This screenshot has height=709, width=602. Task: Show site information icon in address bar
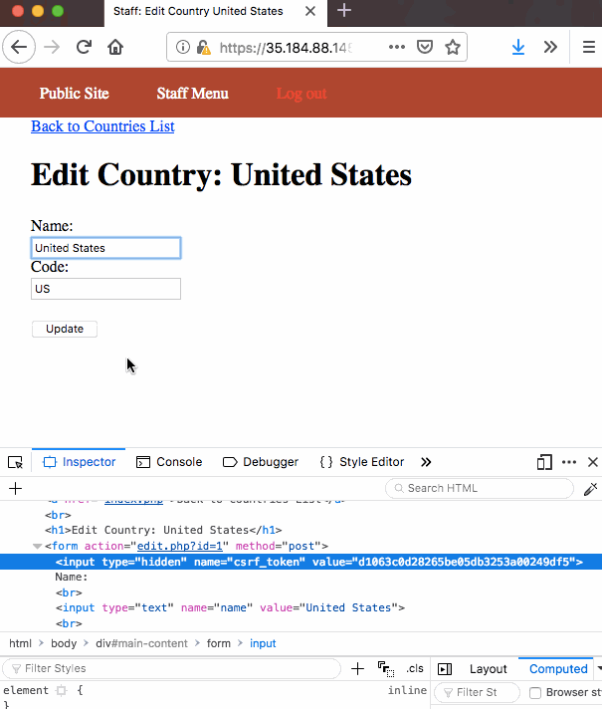tap(182, 47)
